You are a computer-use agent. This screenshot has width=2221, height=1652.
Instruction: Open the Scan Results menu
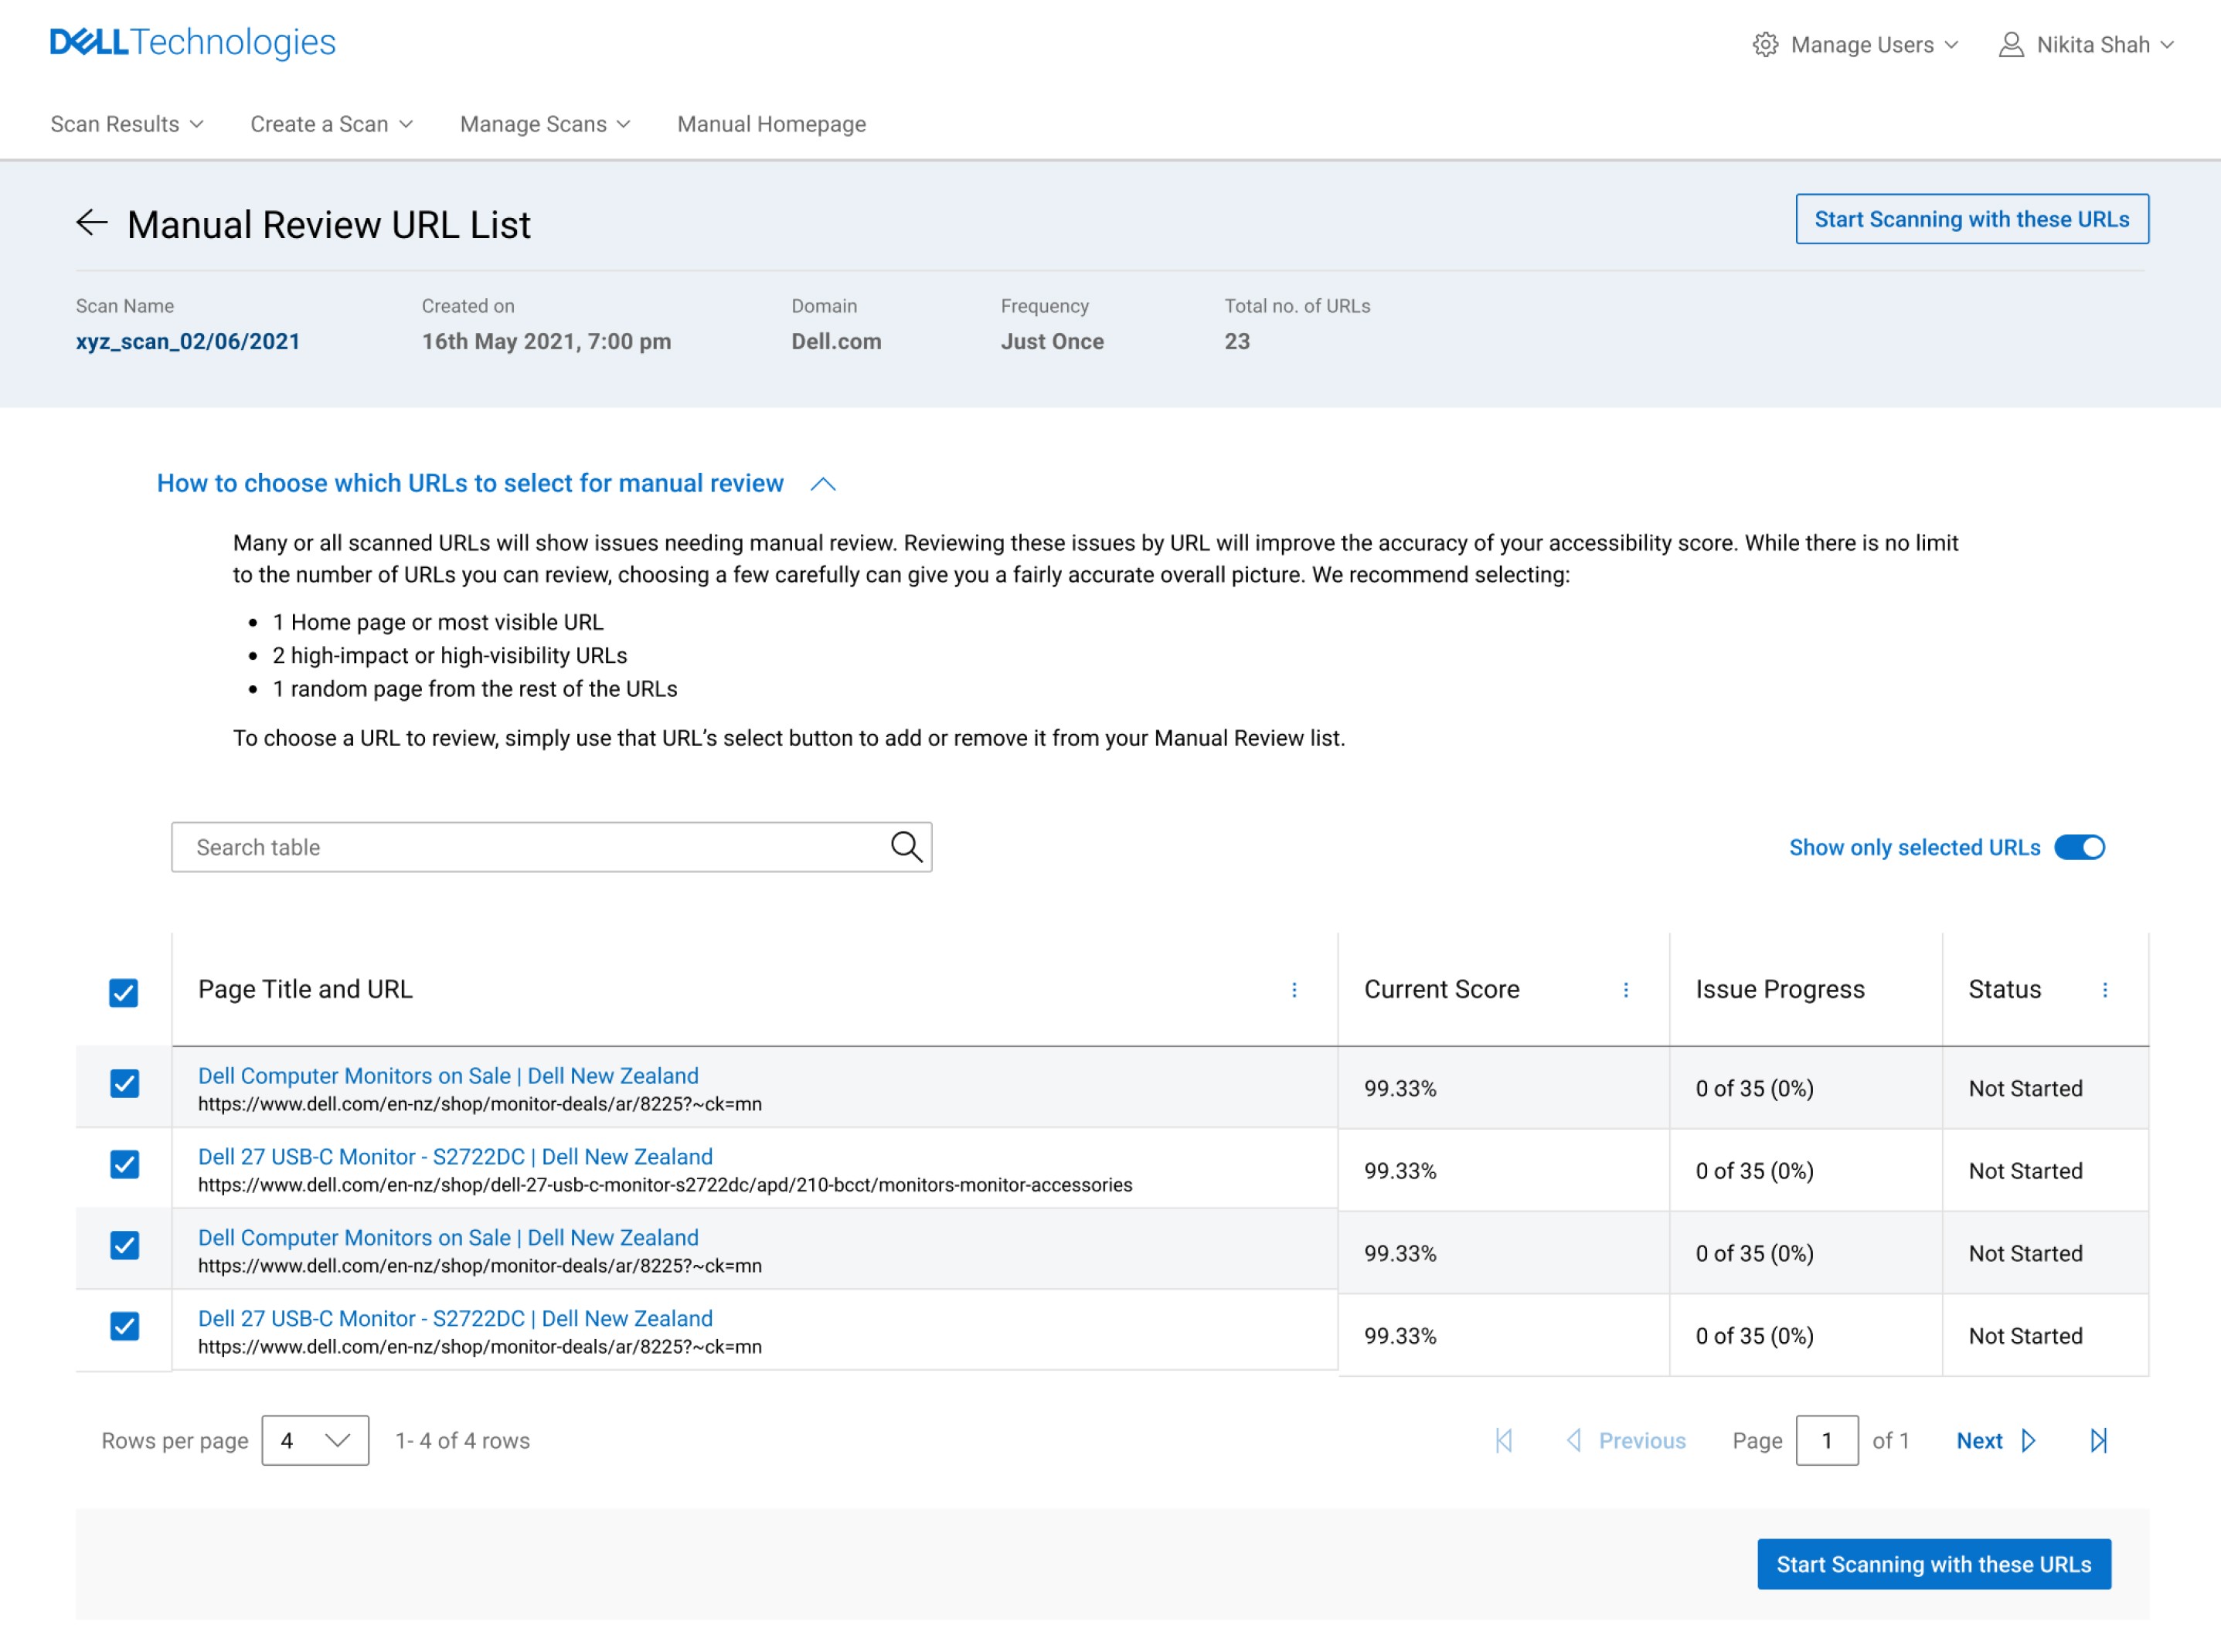click(x=126, y=124)
